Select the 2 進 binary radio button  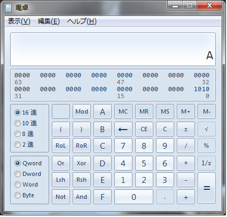(x=24, y=144)
